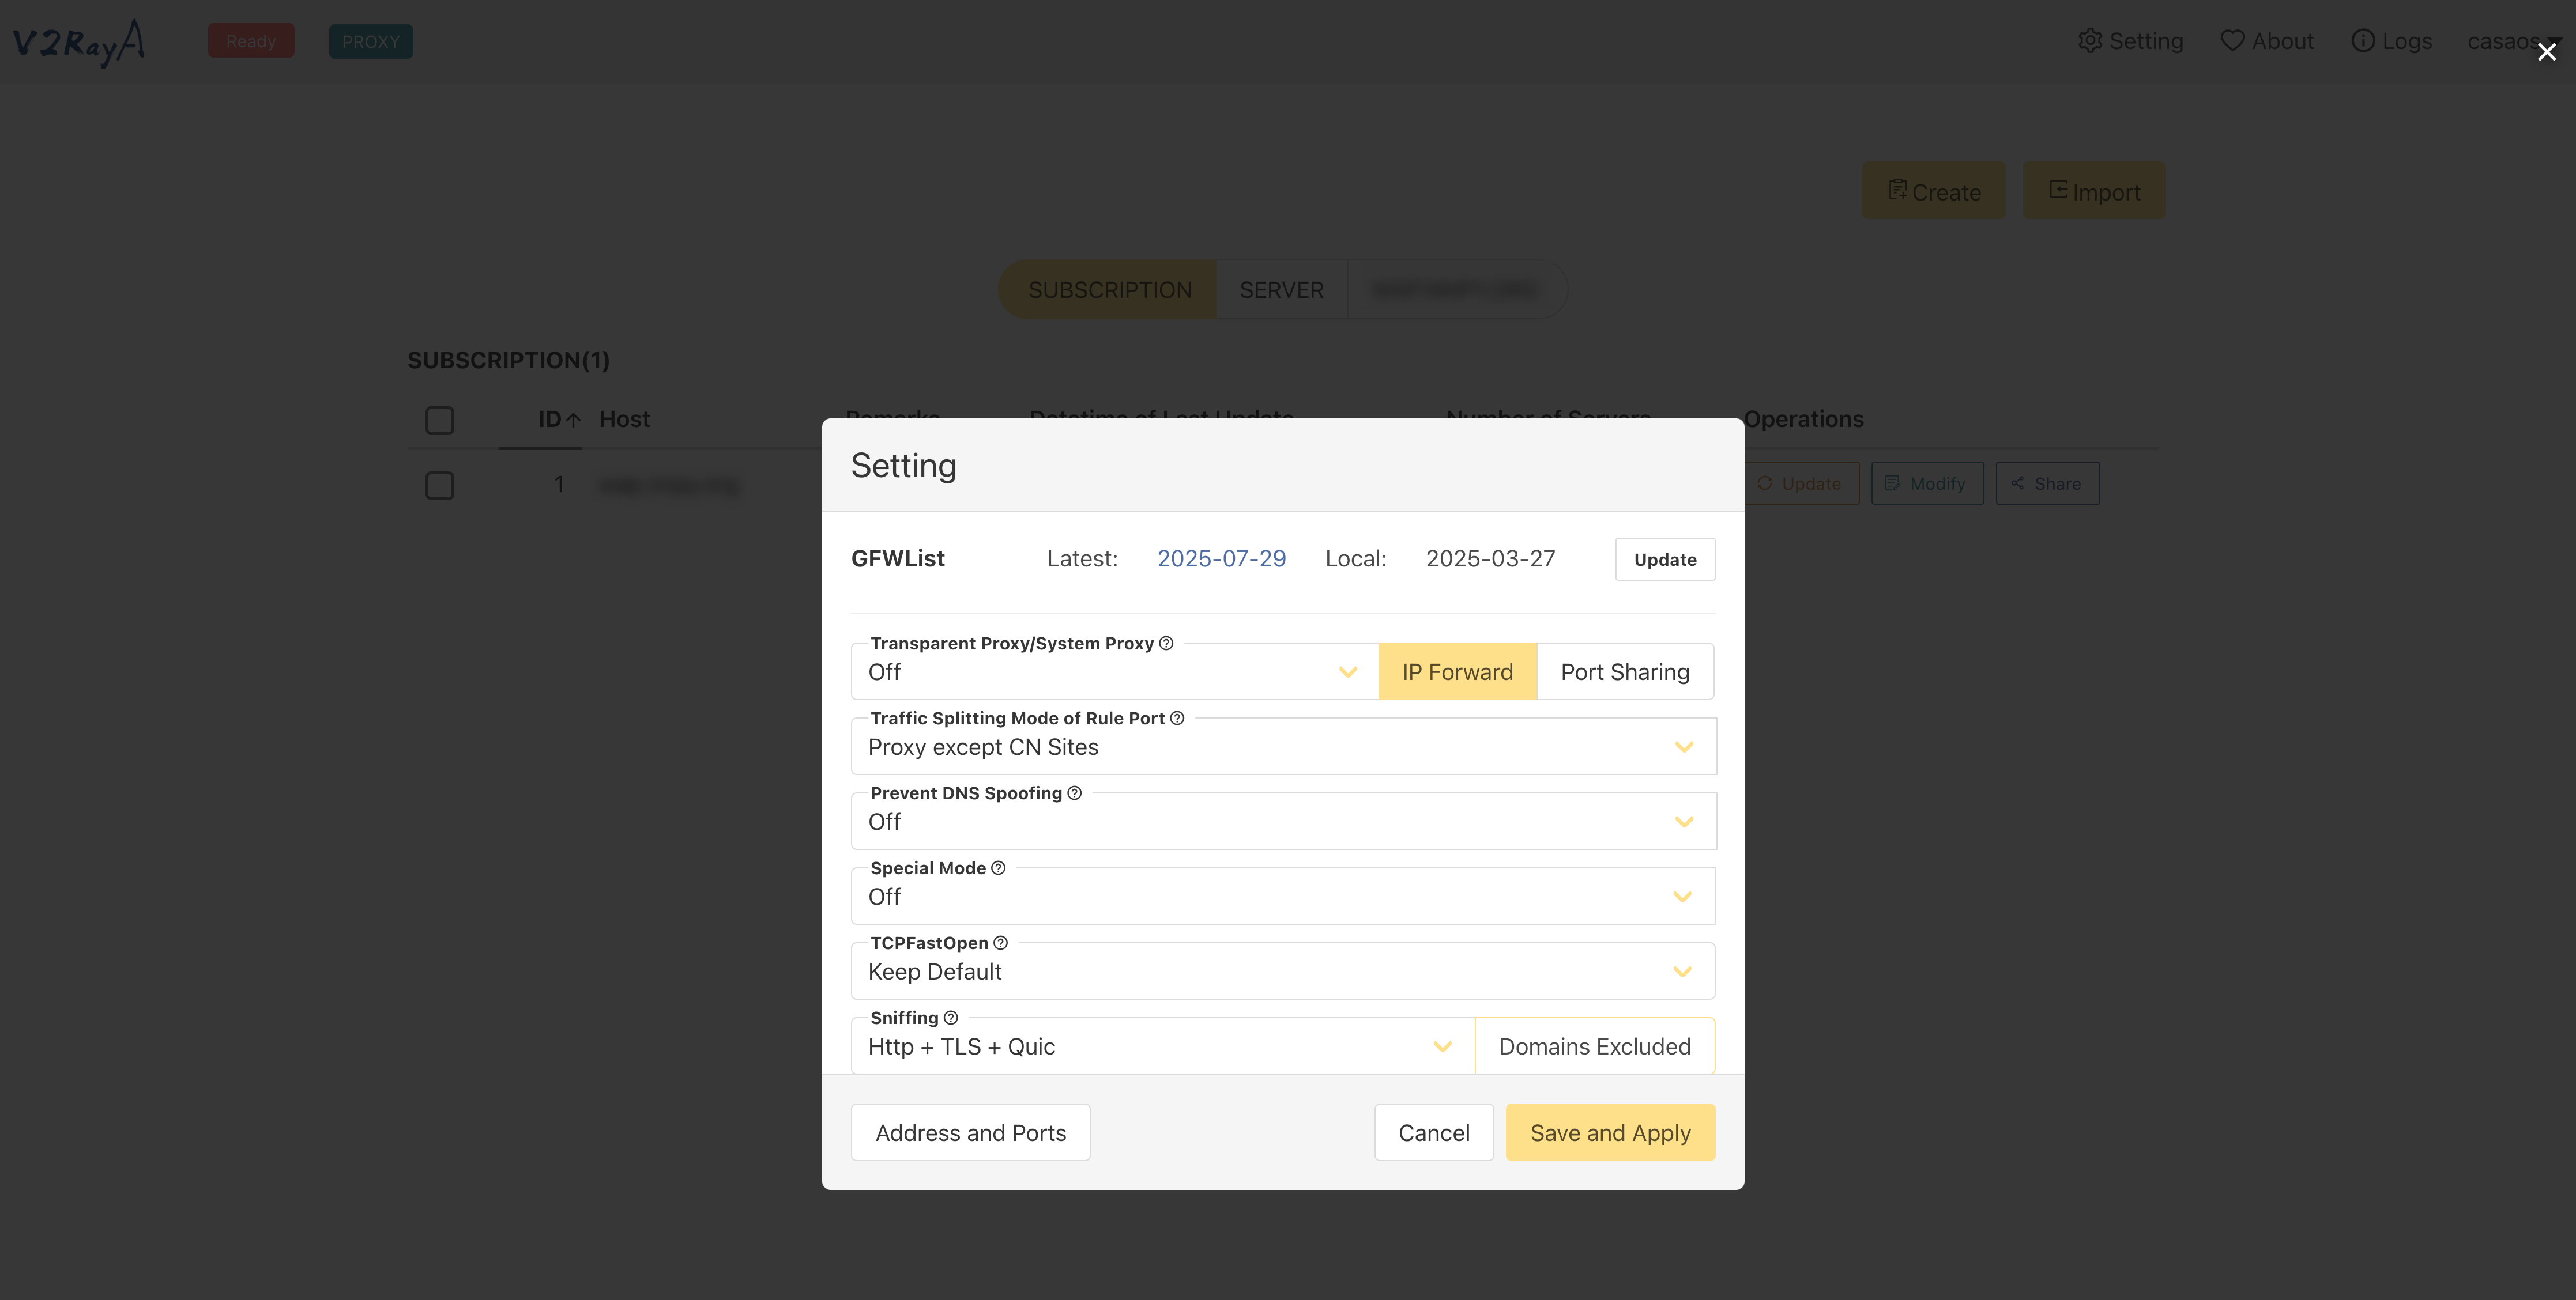
Task: Click help icon next to Prevent DNS Spoofing
Action: tap(1074, 793)
